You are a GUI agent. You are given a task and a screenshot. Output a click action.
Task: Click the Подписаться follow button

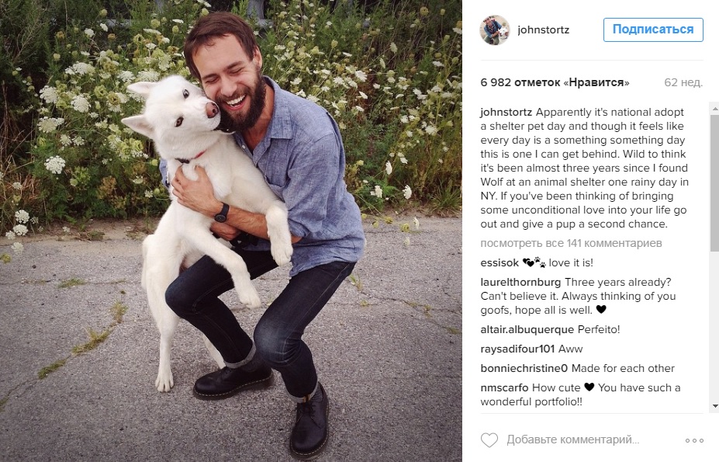click(x=653, y=30)
